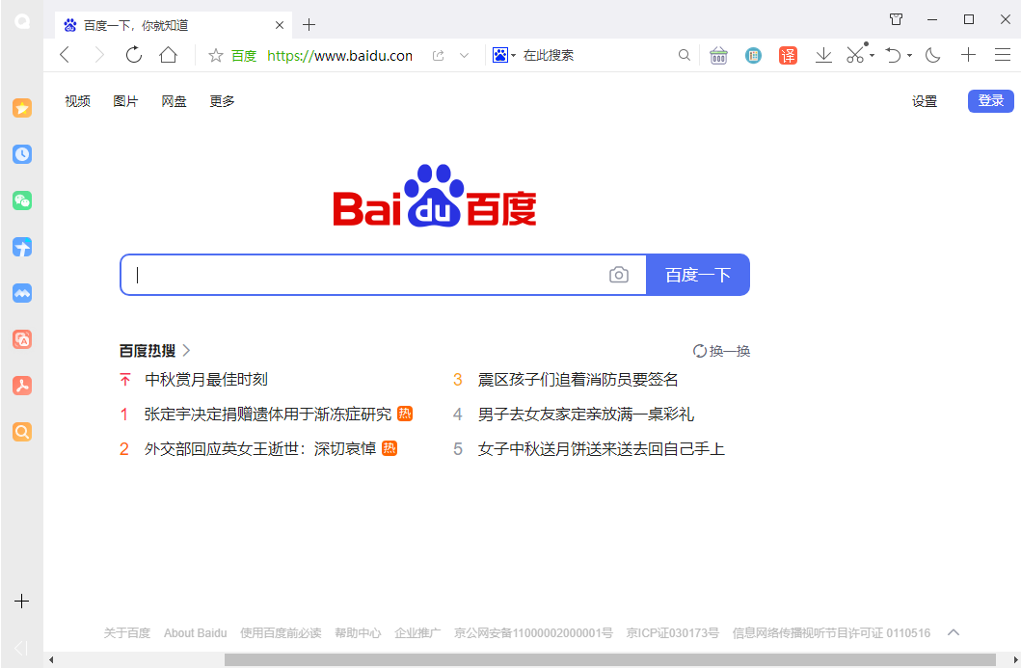Open the 视频 navigation link
The width and height of the screenshot is (1021, 669).
77,101
